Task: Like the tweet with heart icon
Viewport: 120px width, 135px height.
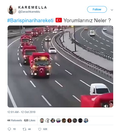Action: pos(40,129)
